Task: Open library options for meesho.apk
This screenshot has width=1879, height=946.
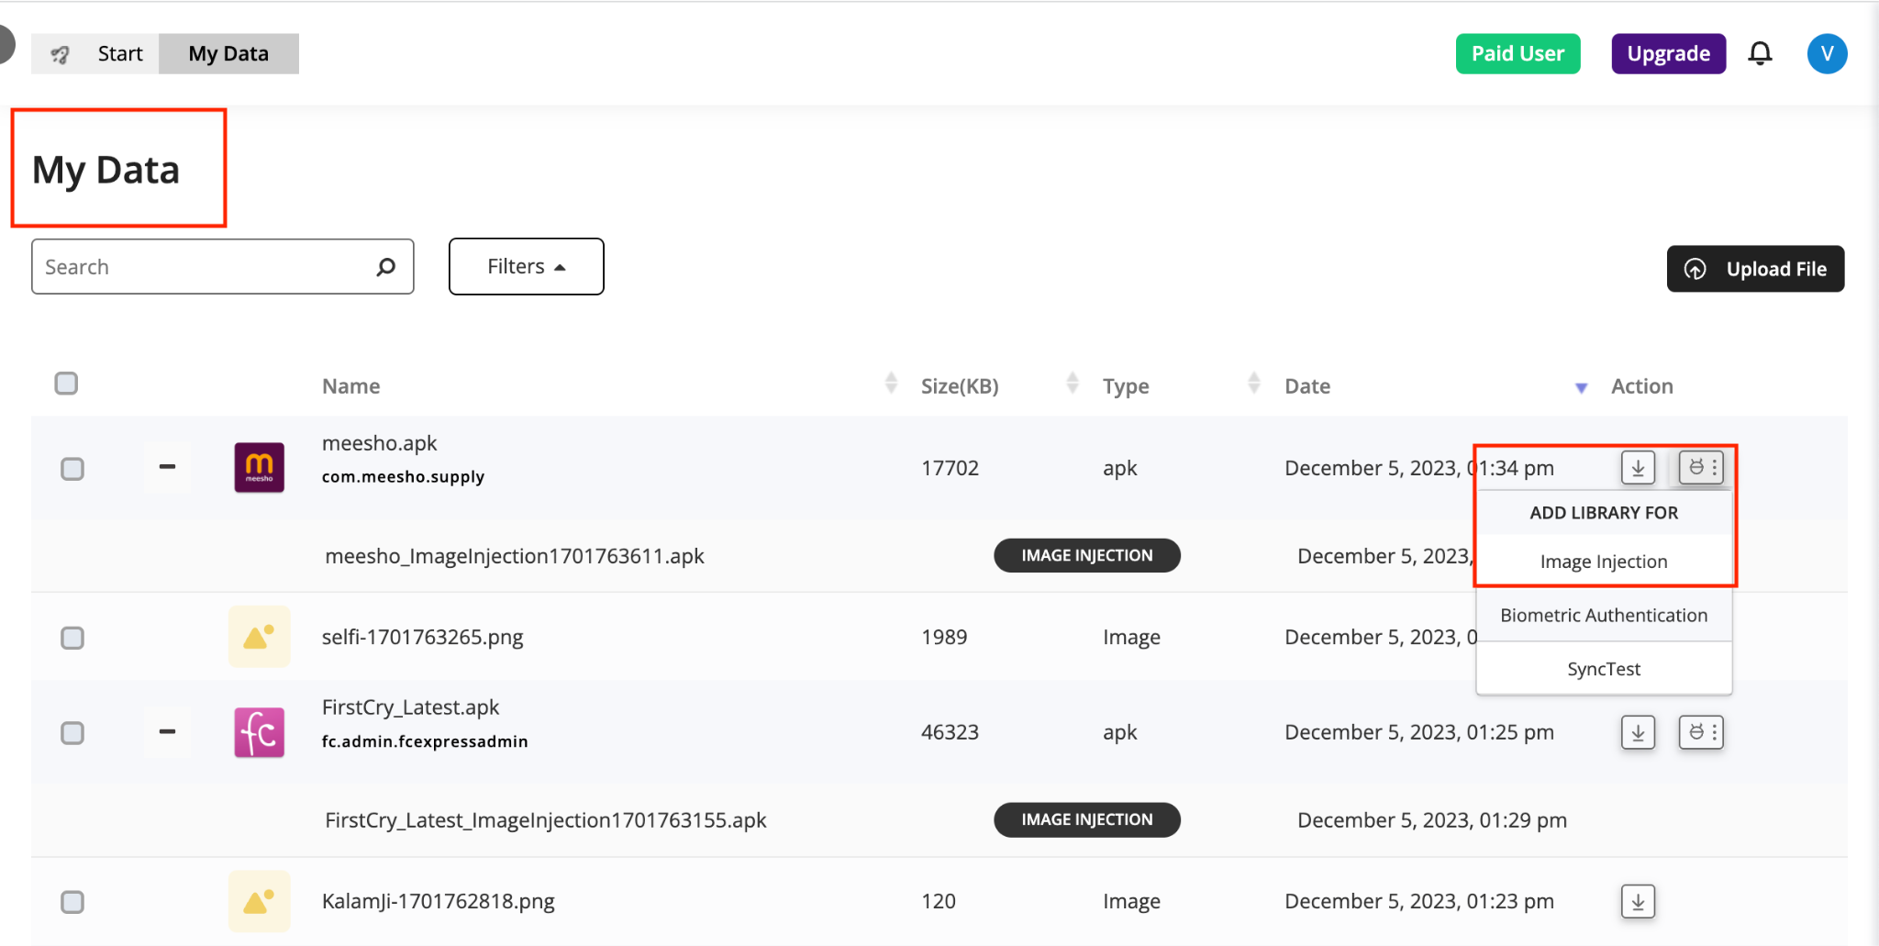Action: click(x=1701, y=468)
